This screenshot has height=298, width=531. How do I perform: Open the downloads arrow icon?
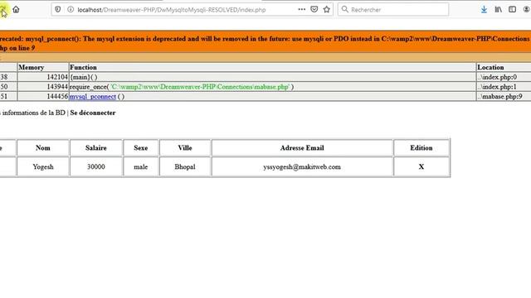(484, 9)
